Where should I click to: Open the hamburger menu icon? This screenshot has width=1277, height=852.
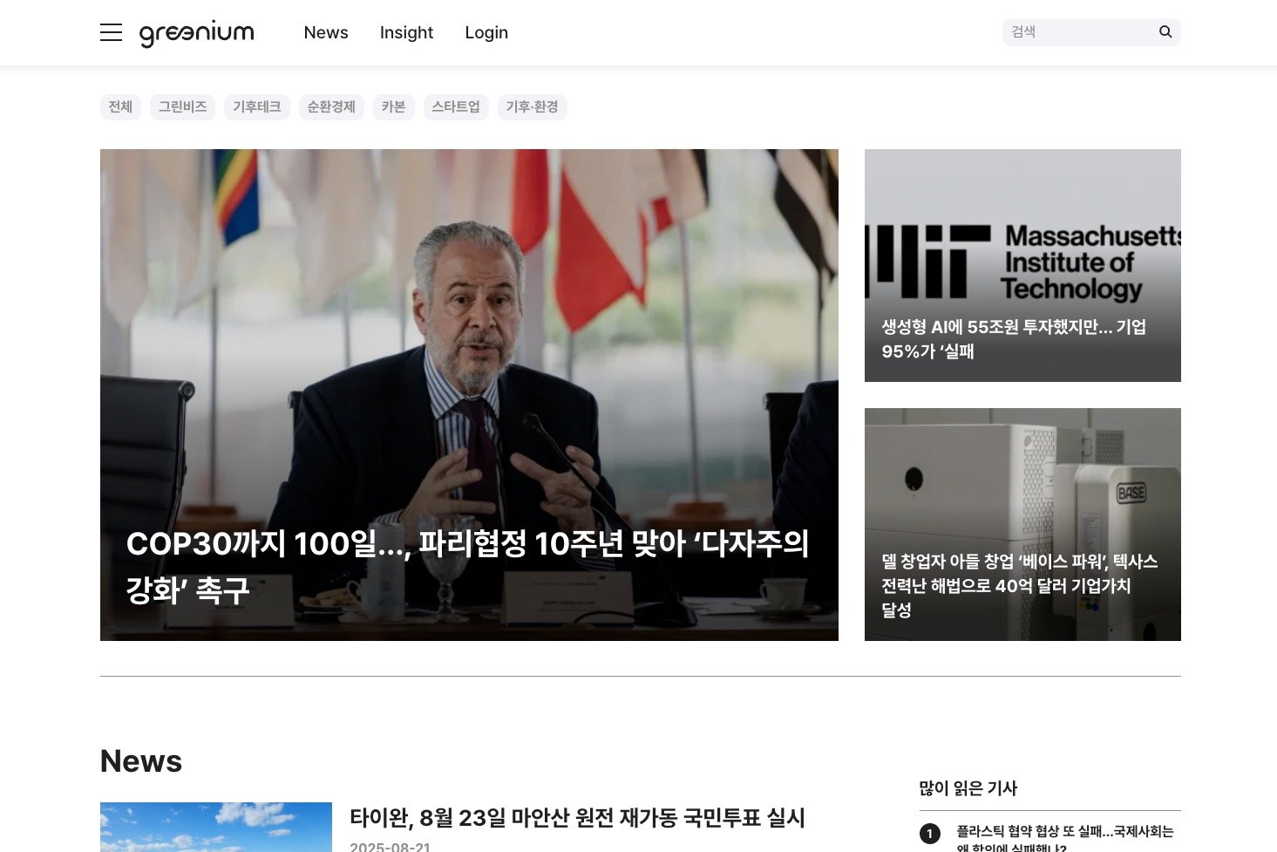(111, 33)
